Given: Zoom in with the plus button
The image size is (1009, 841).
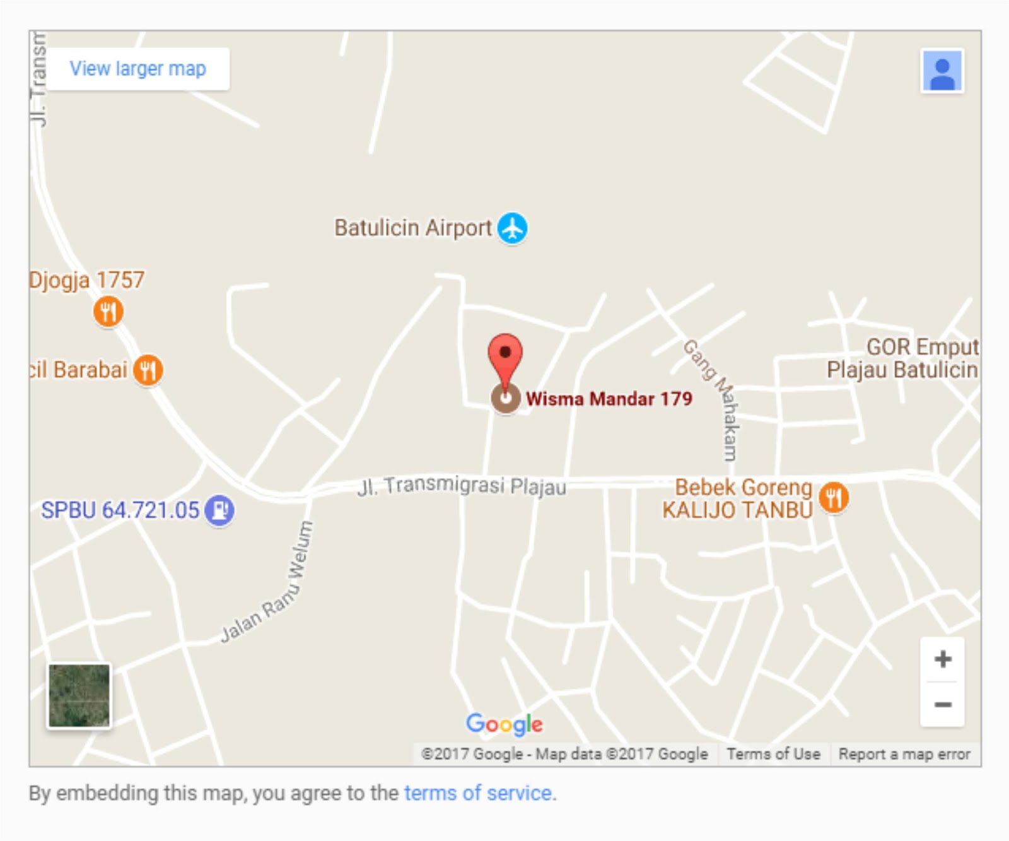Looking at the screenshot, I should click(943, 659).
